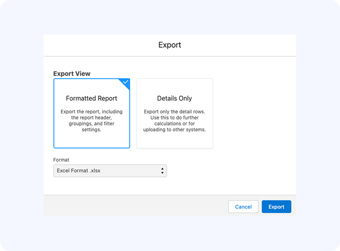Click the blue checkmark on Formatted Report

(x=126, y=82)
